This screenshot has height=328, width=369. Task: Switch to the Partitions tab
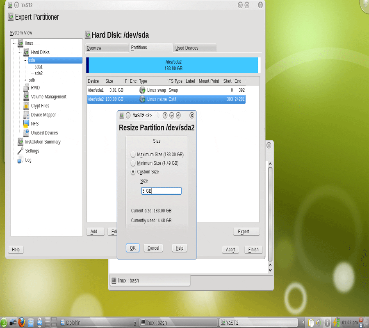coord(150,48)
